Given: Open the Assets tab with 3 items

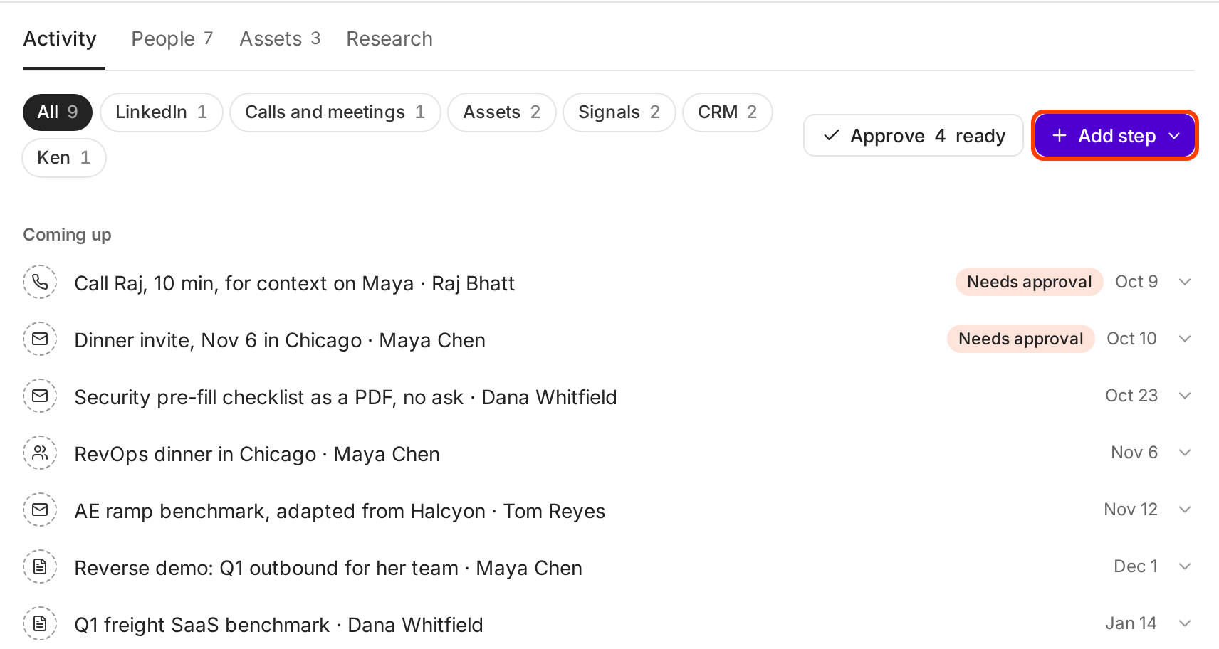Looking at the screenshot, I should pos(280,38).
